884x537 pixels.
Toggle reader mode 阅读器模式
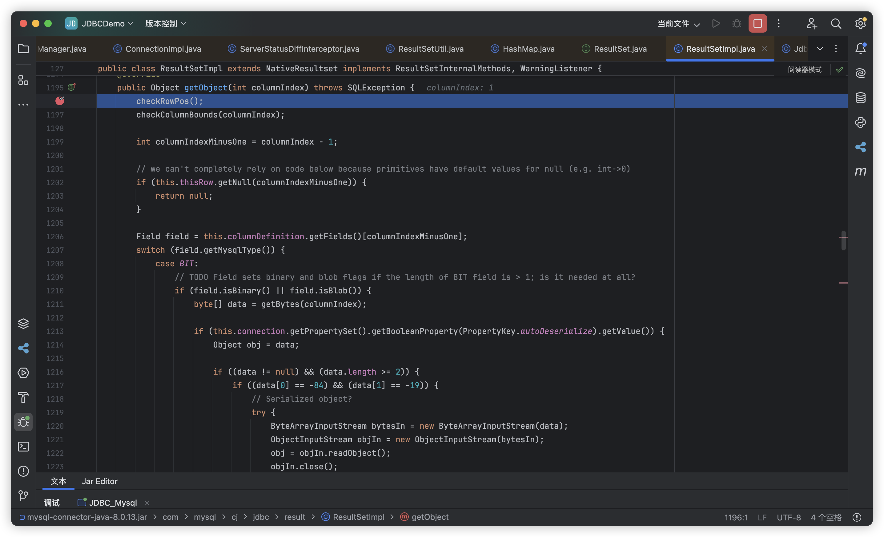805,70
